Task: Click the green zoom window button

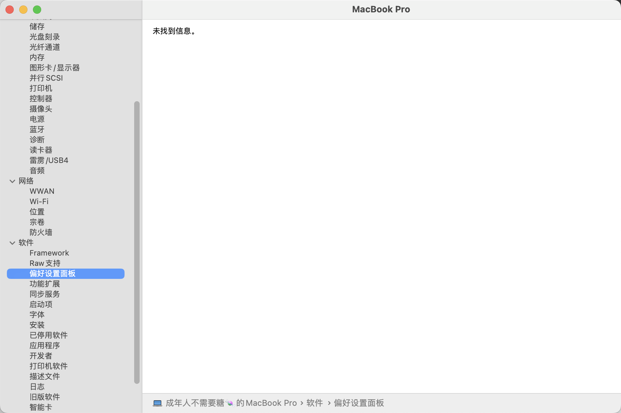Action: [37, 10]
